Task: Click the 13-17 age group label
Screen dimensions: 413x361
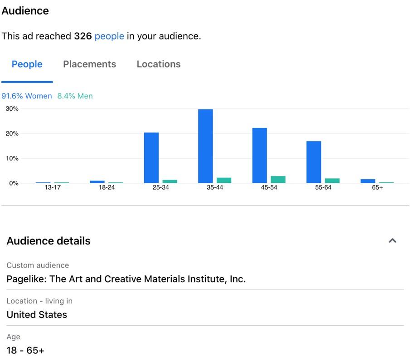Action: [x=53, y=187]
